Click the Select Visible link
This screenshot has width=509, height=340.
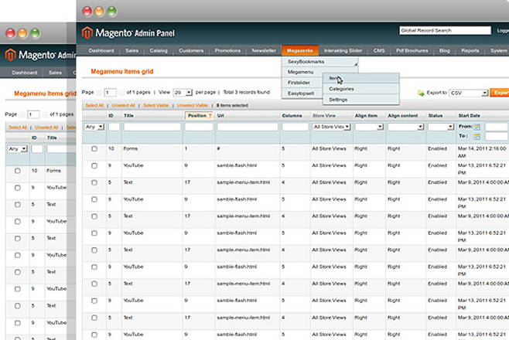point(155,104)
